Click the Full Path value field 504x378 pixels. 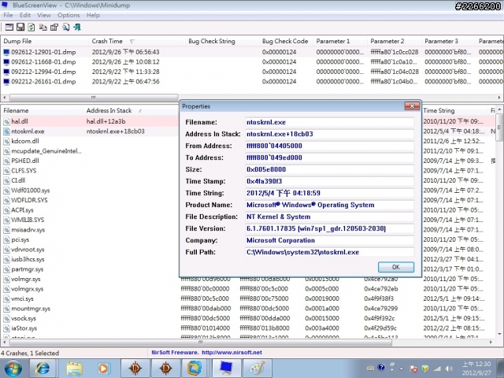tap(329, 252)
